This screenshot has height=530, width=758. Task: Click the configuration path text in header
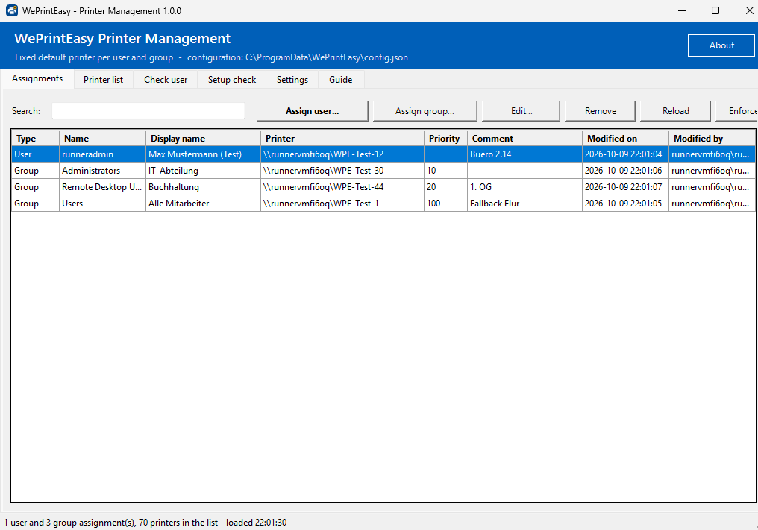tap(297, 57)
